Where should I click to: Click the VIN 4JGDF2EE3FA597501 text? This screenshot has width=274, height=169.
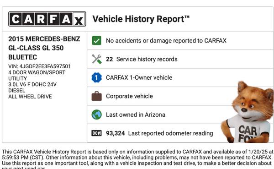tap(39, 66)
